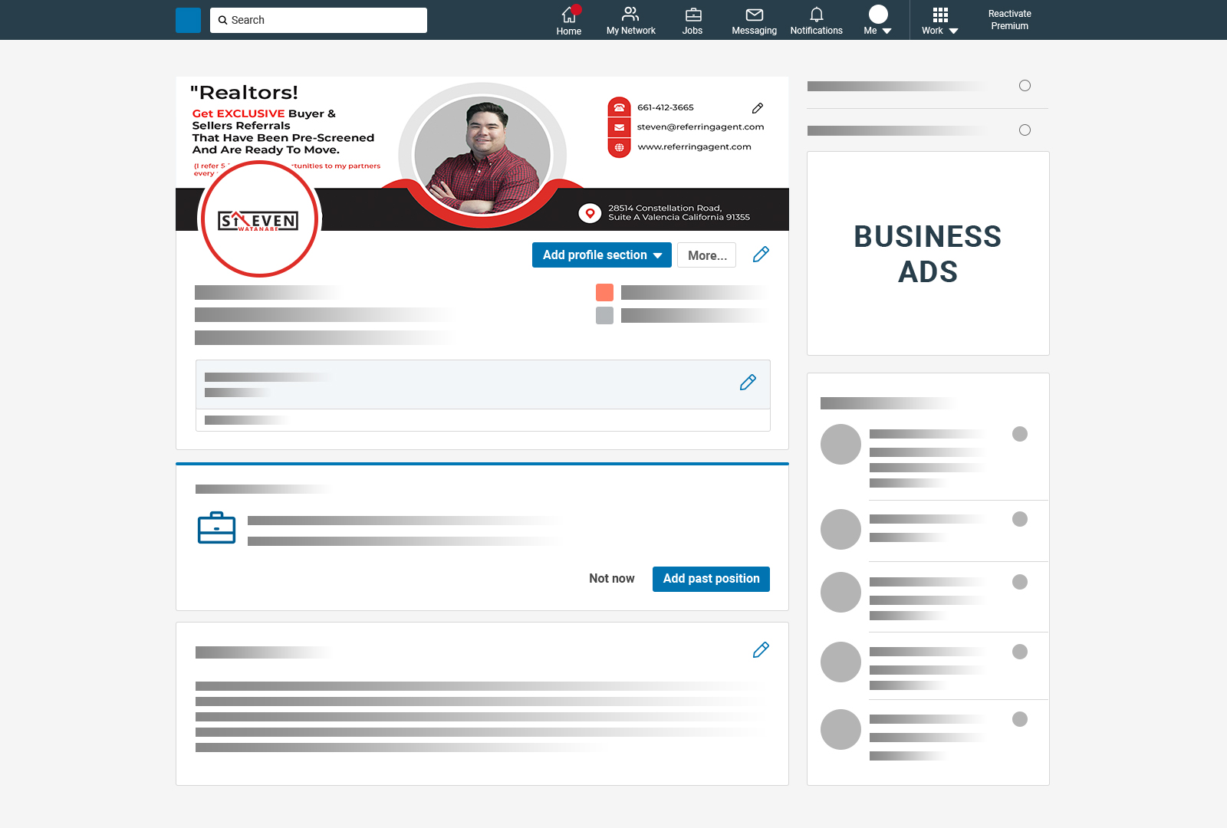This screenshot has height=828, width=1227.
Task: Expand the Me profile dropdown
Action: tap(878, 20)
